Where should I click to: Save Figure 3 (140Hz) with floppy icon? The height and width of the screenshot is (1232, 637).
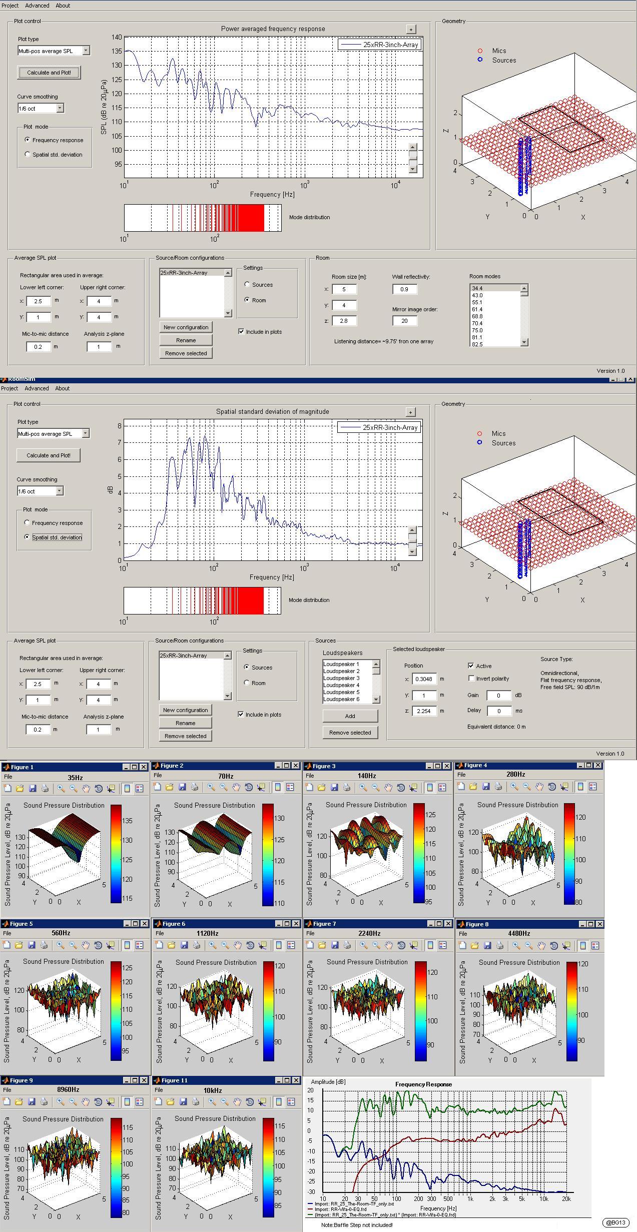point(334,788)
